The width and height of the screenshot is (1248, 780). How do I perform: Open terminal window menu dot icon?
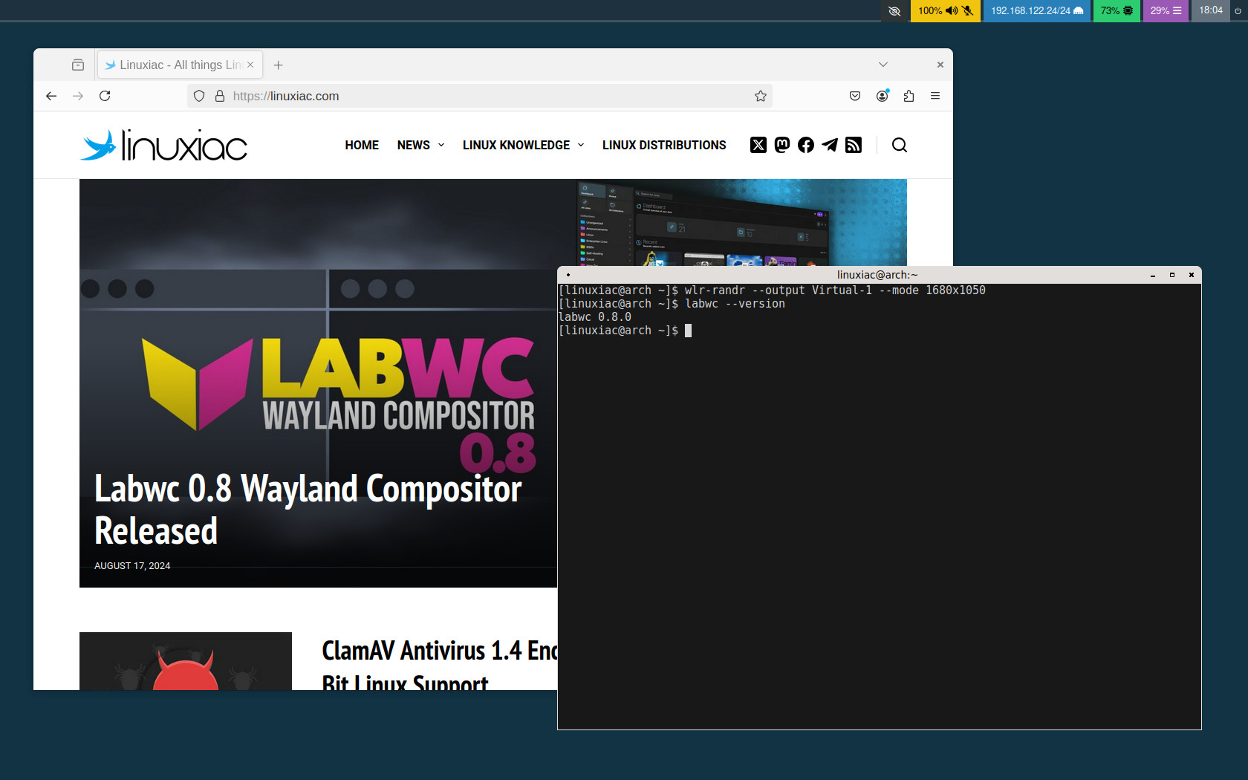[568, 275]
